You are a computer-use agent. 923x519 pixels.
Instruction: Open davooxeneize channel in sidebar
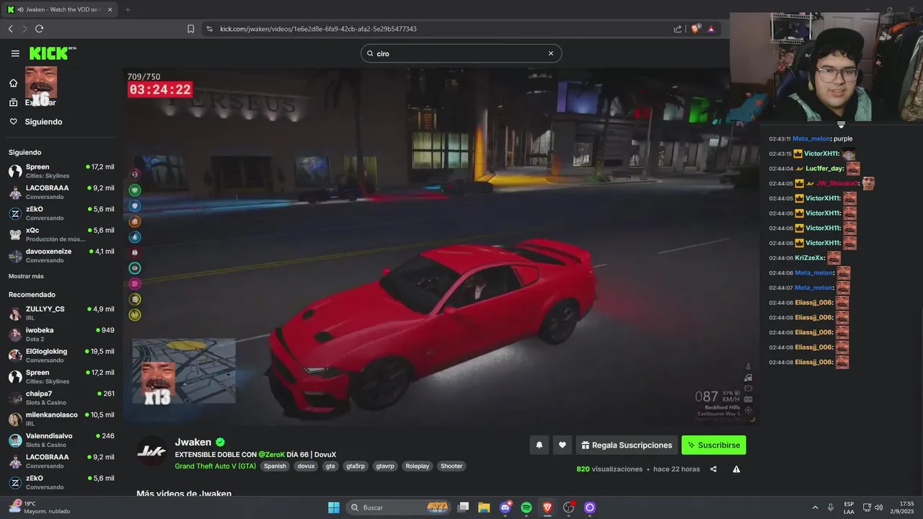(x=61, y=256)
